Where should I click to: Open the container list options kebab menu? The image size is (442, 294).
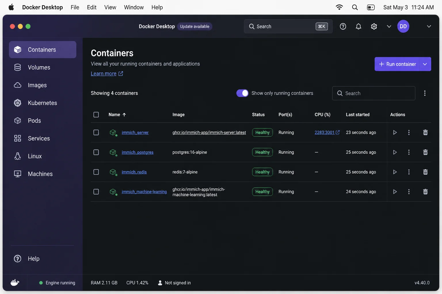coord(425,93)
